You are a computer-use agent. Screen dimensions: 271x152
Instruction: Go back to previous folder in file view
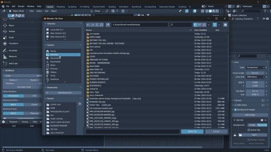pos(88,25)
